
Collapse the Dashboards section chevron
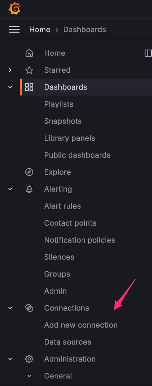[x=10, y=87]
